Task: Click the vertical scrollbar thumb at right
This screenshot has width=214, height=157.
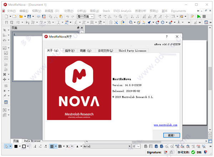Action: [210, 78]
